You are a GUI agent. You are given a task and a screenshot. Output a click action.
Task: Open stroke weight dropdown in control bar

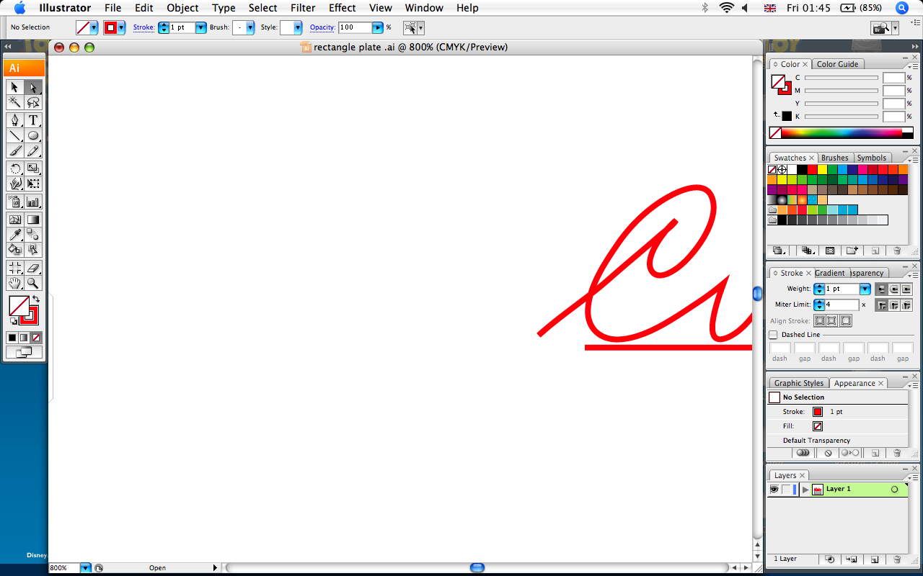201,27
